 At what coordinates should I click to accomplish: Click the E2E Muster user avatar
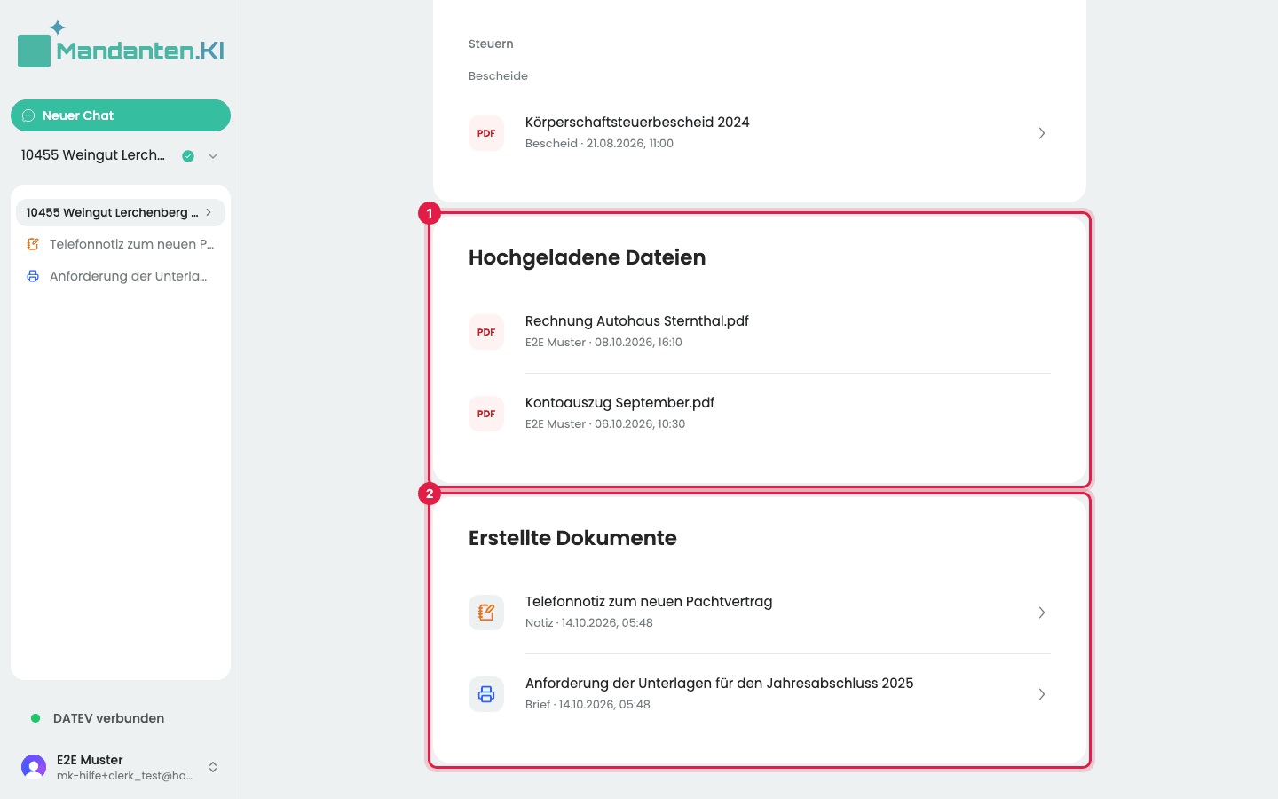34,767
